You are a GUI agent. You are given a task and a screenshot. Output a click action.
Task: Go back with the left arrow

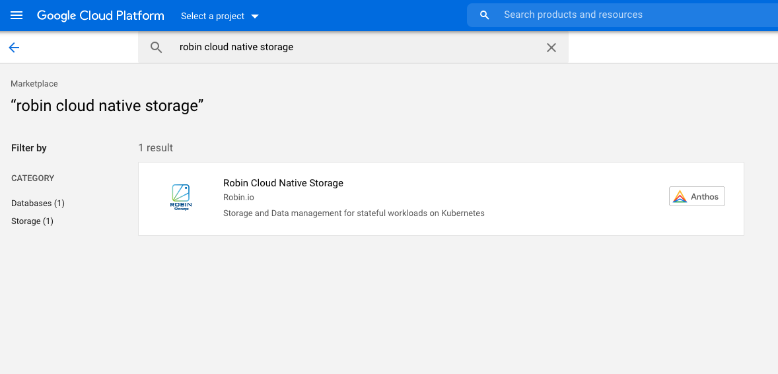pos(14,47)
